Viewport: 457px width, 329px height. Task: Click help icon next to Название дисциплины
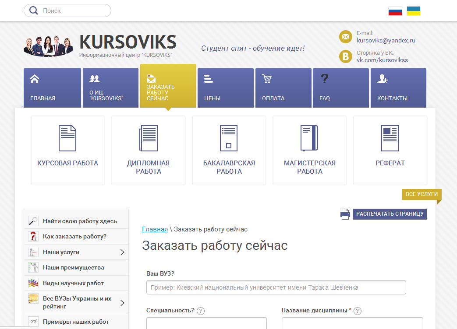pos(358,311)
